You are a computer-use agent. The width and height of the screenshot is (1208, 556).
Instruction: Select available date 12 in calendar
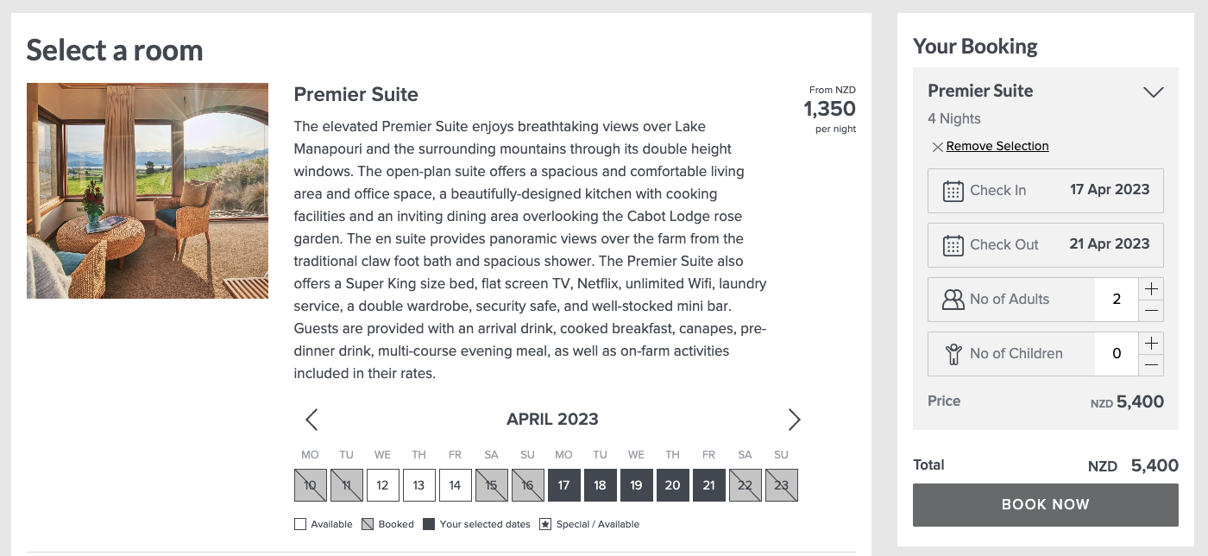(382, 485)
